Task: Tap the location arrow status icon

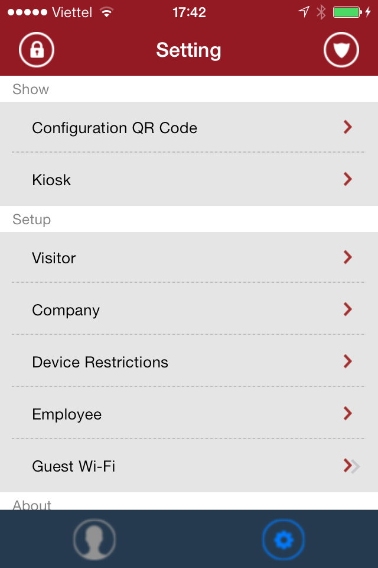Action: pos(304,12)
